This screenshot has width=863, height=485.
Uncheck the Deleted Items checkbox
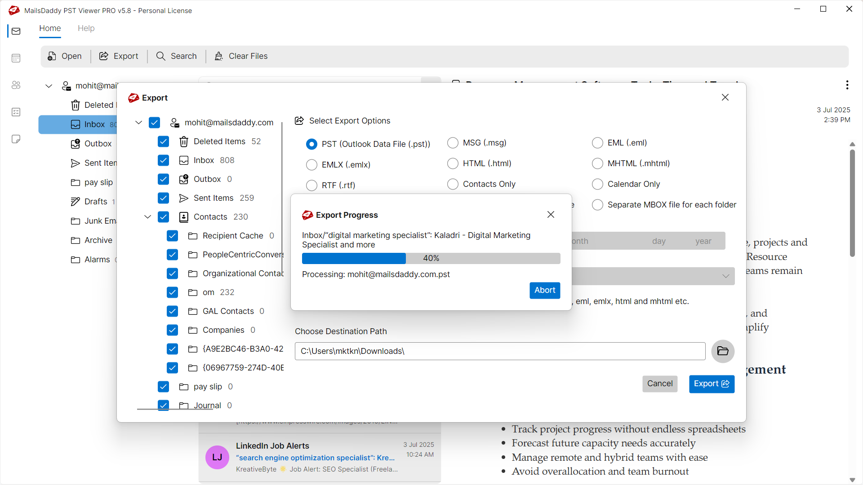pyautogui.click(x=163, y=141)
